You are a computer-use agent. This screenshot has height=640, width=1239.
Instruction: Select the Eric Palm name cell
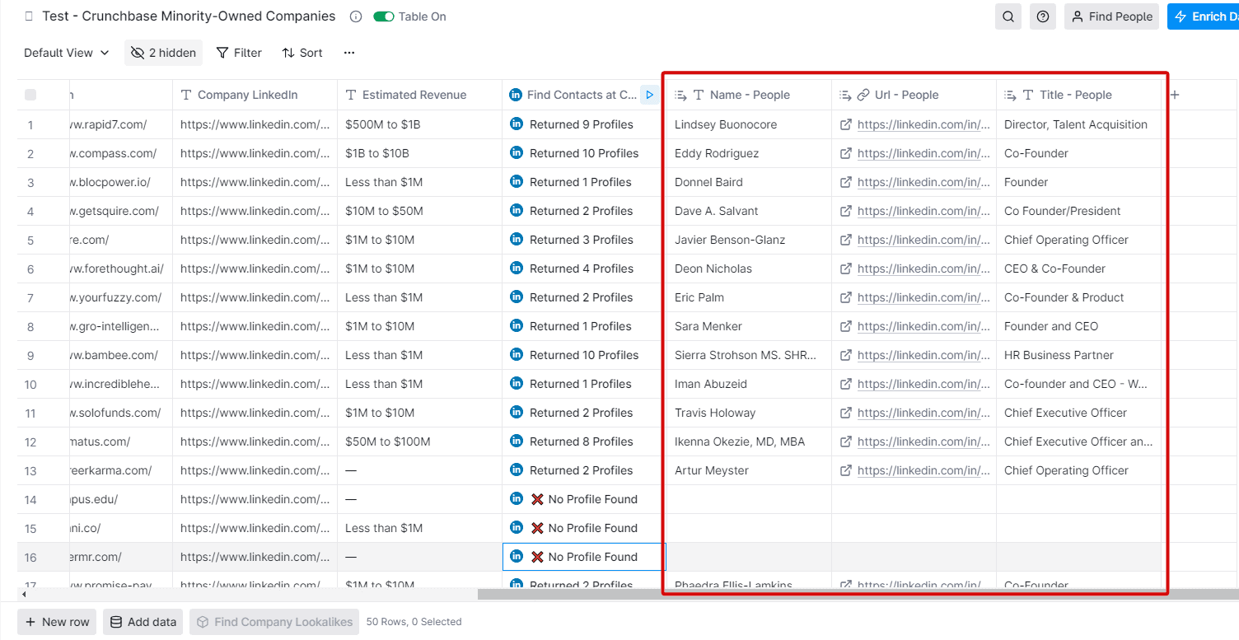click(749, 297)
